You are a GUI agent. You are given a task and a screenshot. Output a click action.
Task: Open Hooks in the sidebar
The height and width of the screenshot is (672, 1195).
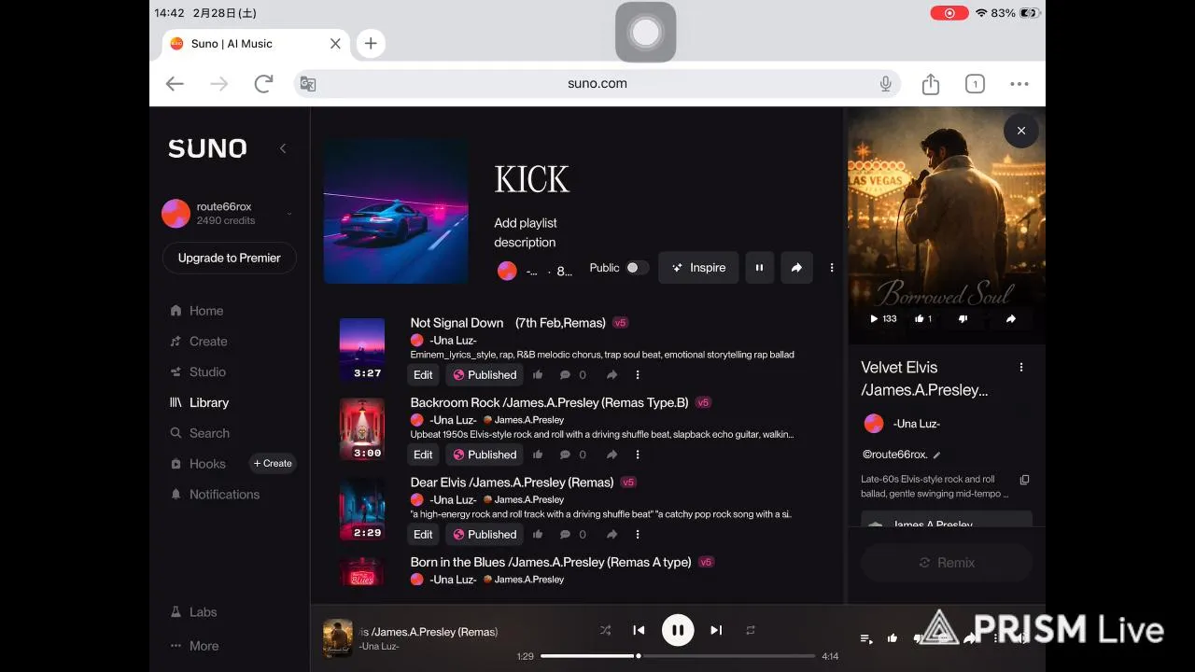(198, 464)
